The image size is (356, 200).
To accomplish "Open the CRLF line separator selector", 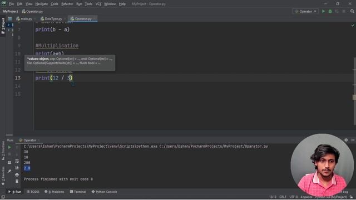I will click(x=283, y=197).
